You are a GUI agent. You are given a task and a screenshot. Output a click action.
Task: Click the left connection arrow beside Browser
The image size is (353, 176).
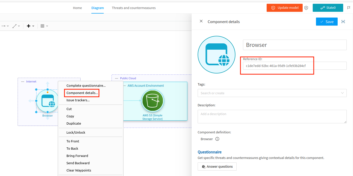click(31, 101)
